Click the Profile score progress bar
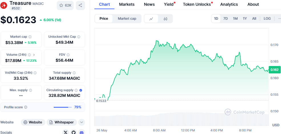 (x=63, y=107)
